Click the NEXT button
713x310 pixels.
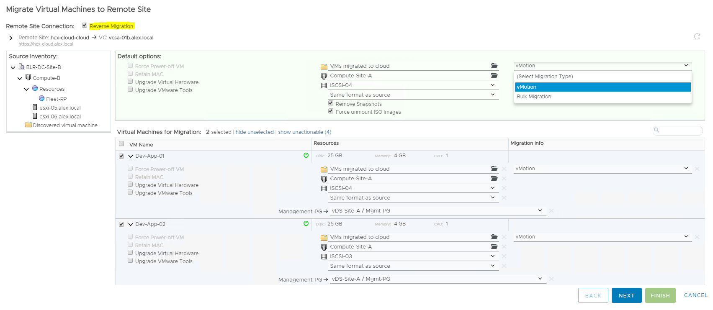626,295
